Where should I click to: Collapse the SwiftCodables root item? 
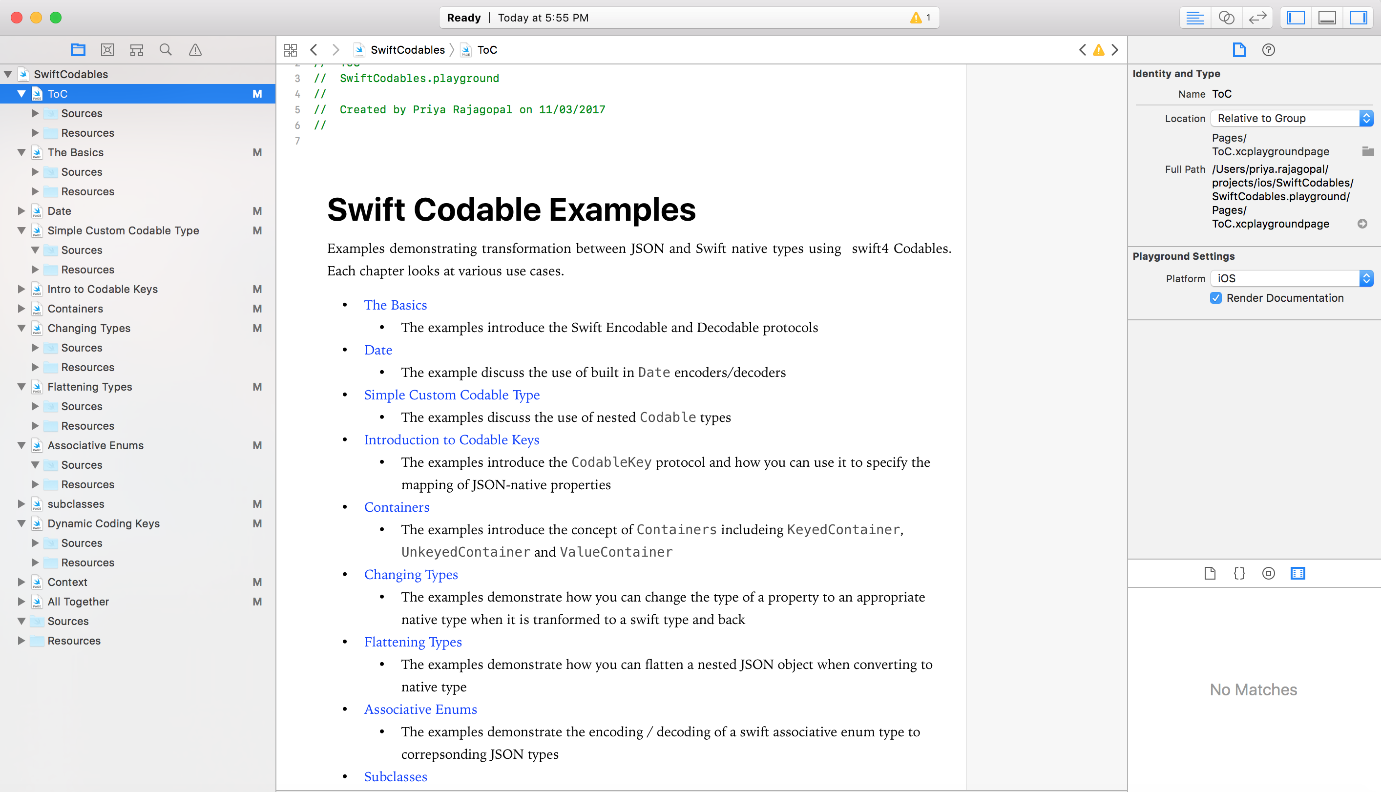(8, 74)
